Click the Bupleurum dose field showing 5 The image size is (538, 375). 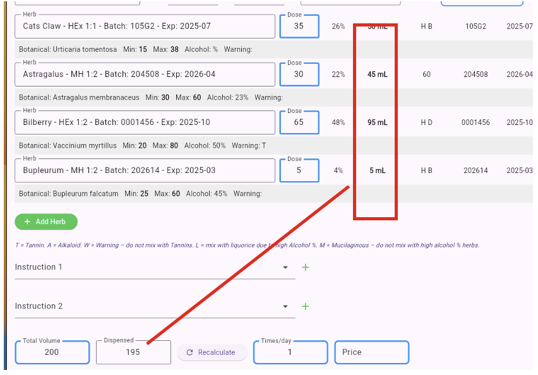point(299,170)
